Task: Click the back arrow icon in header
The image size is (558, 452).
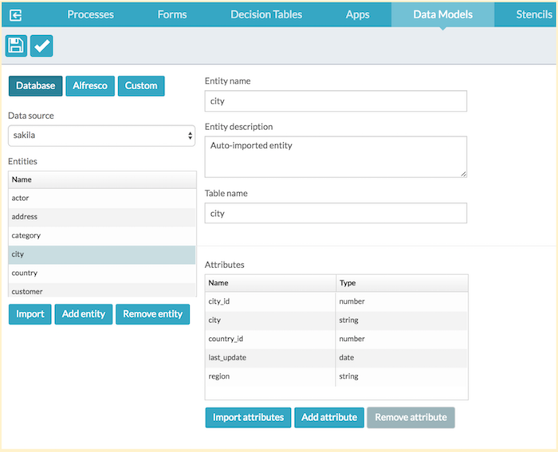Action: 16,14
